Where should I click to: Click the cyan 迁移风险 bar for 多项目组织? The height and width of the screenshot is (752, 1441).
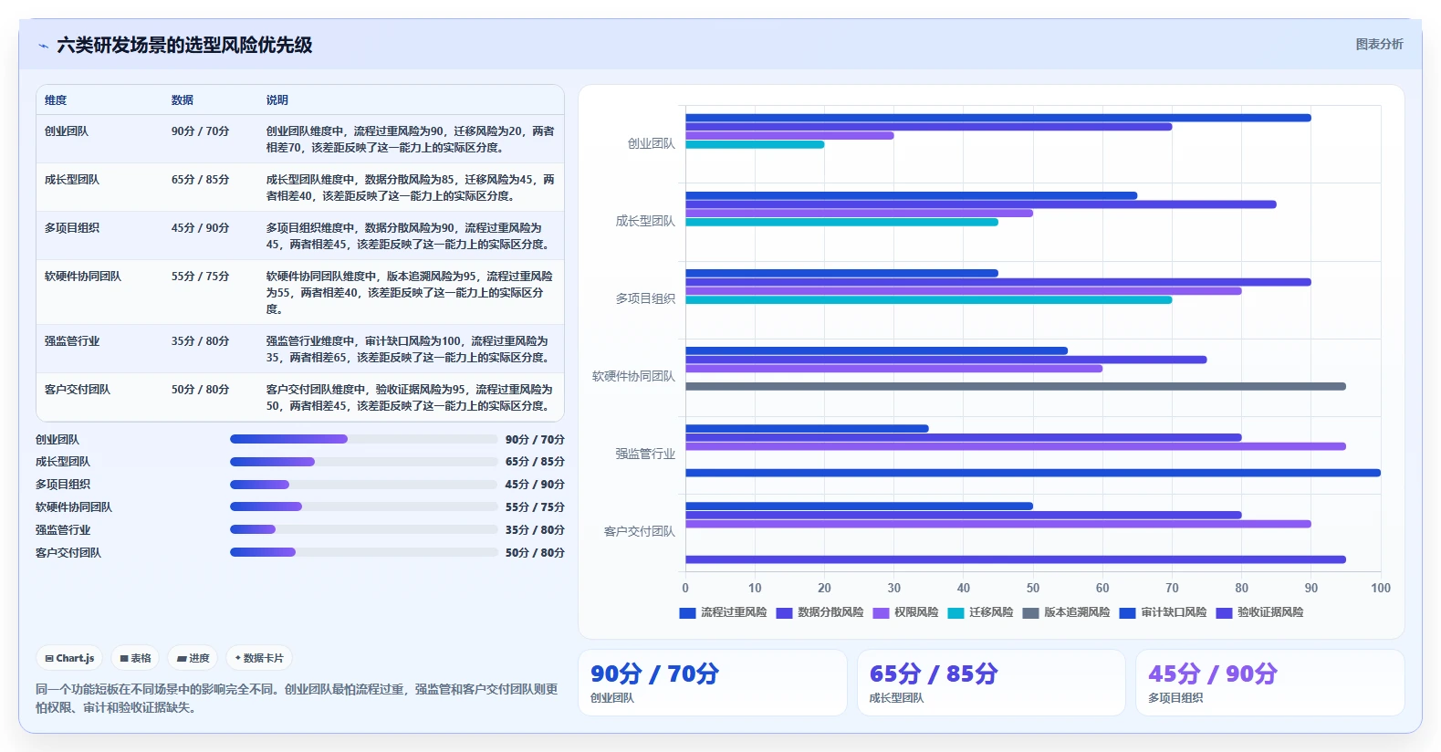(929, 299)
